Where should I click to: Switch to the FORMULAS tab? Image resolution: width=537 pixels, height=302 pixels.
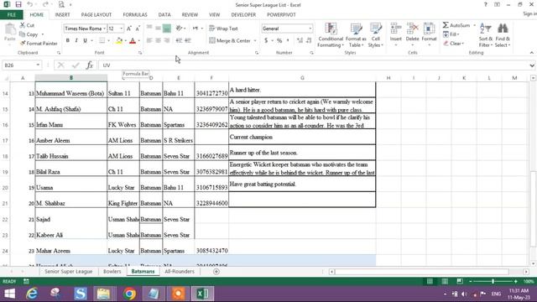[x=135, y=15]
